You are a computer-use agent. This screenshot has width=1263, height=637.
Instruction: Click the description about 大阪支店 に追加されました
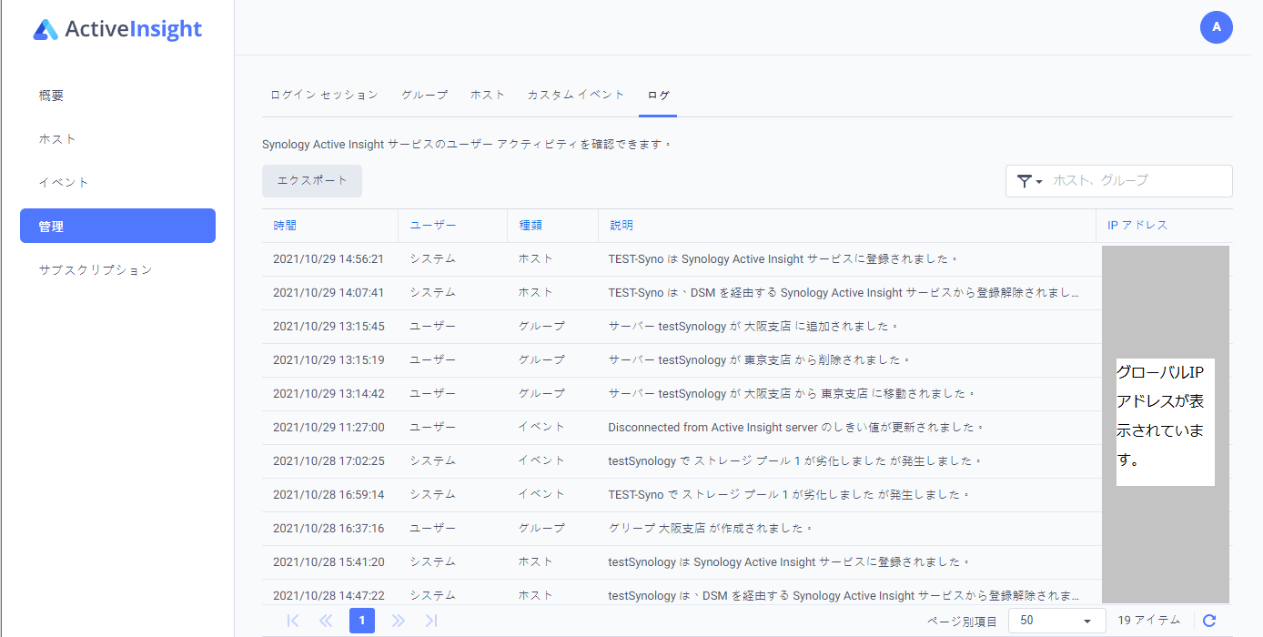tap(753, 327)
